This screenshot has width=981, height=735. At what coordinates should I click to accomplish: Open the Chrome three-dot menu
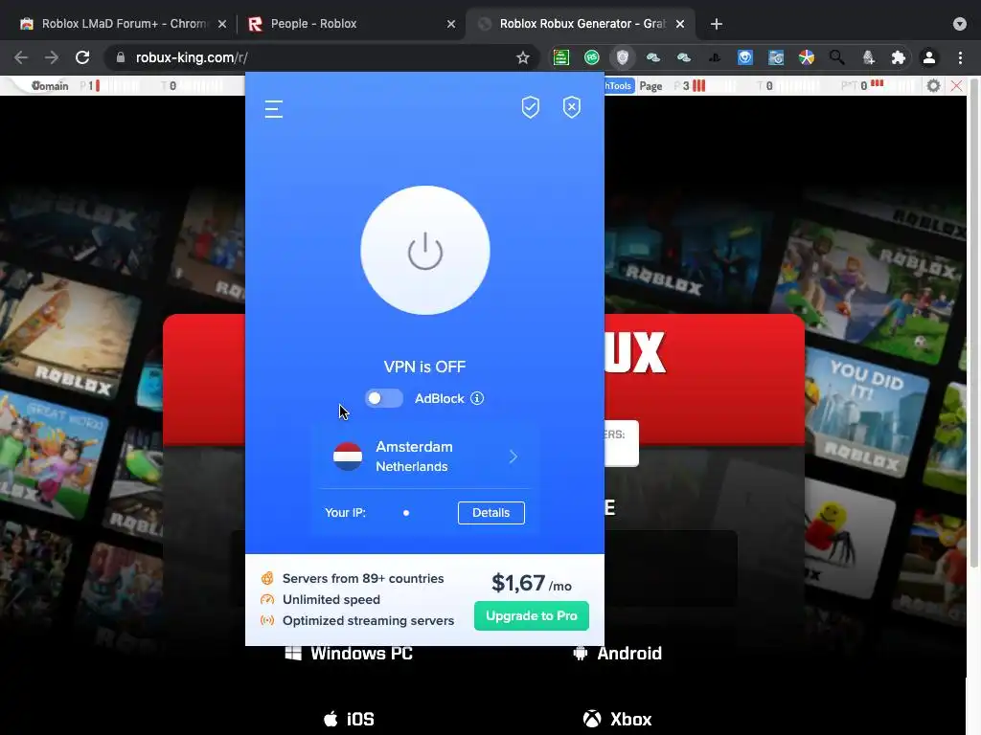960,57
